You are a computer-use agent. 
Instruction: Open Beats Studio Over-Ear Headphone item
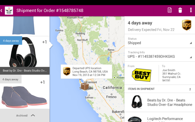click(160, 103)
